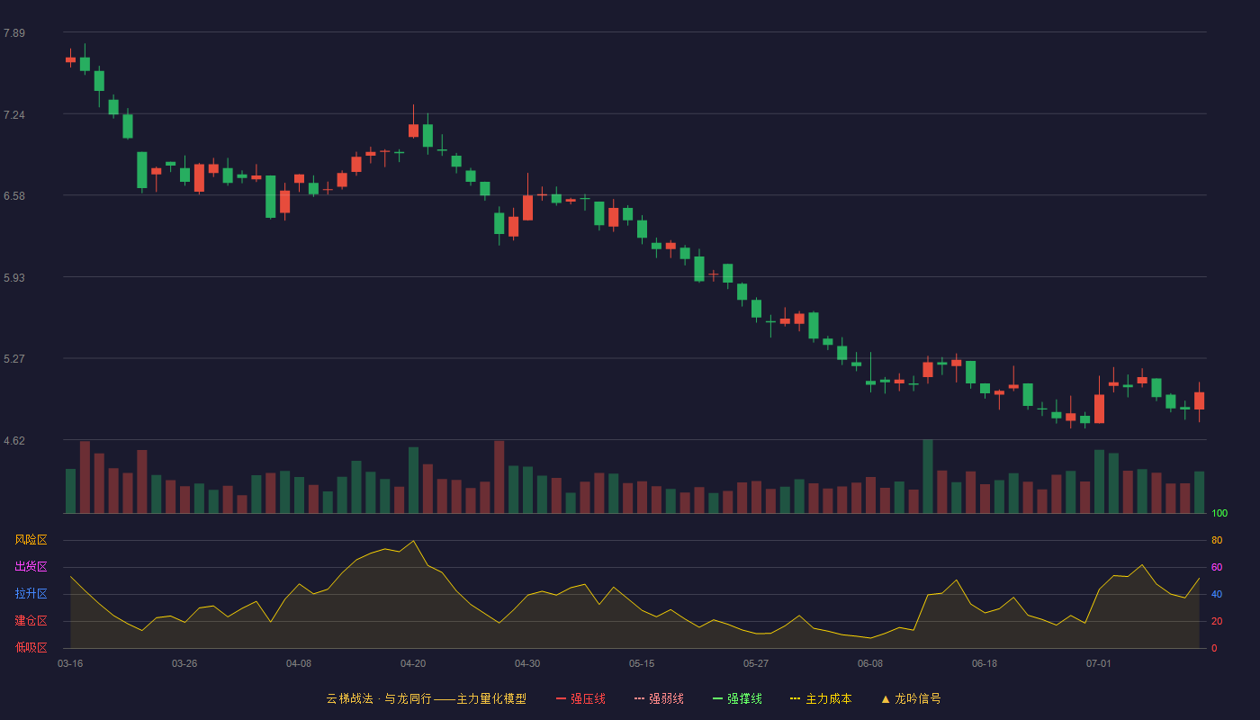Select the 低吸区 zone label
This screenshot has height=720, width=1260.
tap(31, 647)
